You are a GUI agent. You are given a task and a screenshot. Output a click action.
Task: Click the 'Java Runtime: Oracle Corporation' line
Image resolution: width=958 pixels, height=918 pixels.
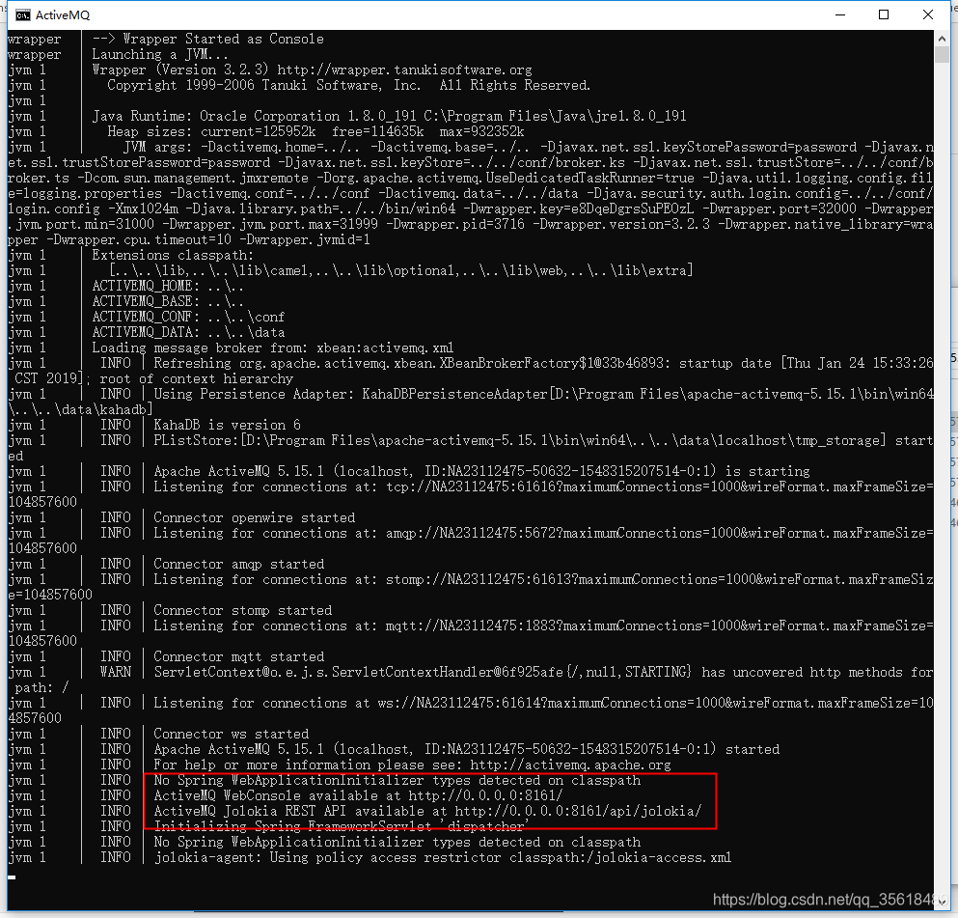coord(389,116)
